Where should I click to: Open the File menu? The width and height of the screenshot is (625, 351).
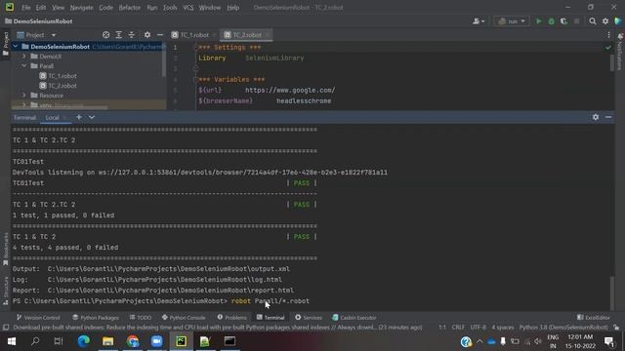(x=26, y=8)
